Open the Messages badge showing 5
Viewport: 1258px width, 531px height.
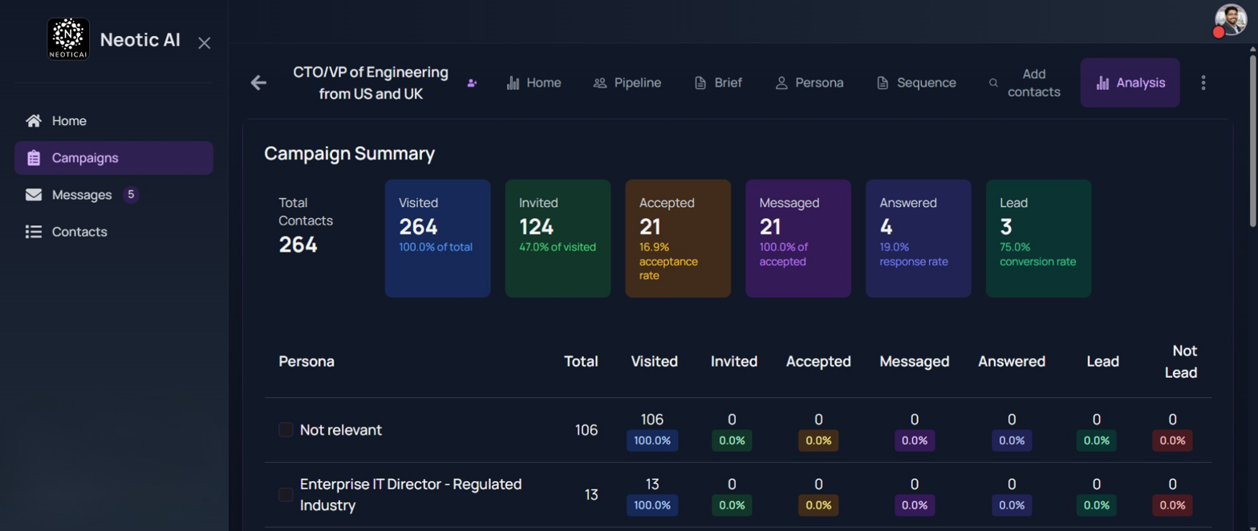point(131,195)
